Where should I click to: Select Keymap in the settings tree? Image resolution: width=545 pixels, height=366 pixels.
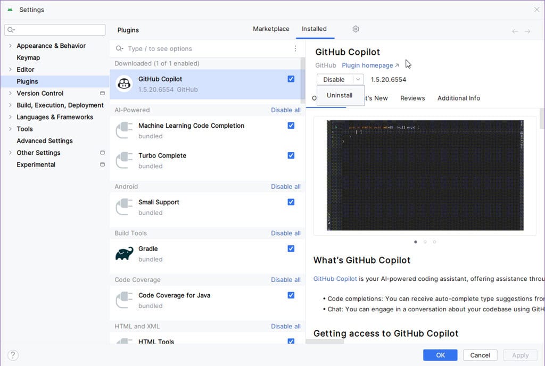click(28, 57)
